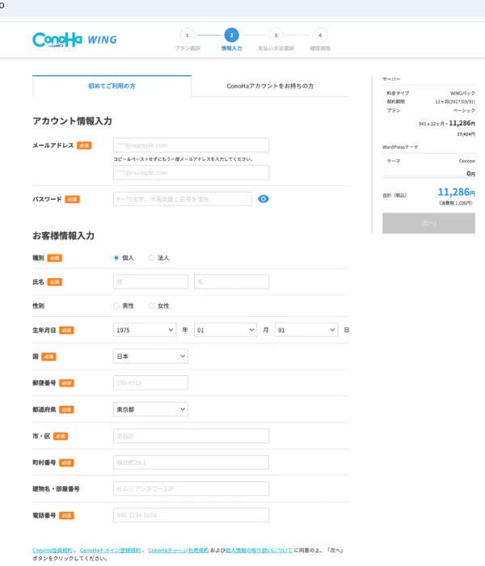Toggle password visibility eye icon
The width and height of the screenshot is (485, 566).
coord(264,199)
